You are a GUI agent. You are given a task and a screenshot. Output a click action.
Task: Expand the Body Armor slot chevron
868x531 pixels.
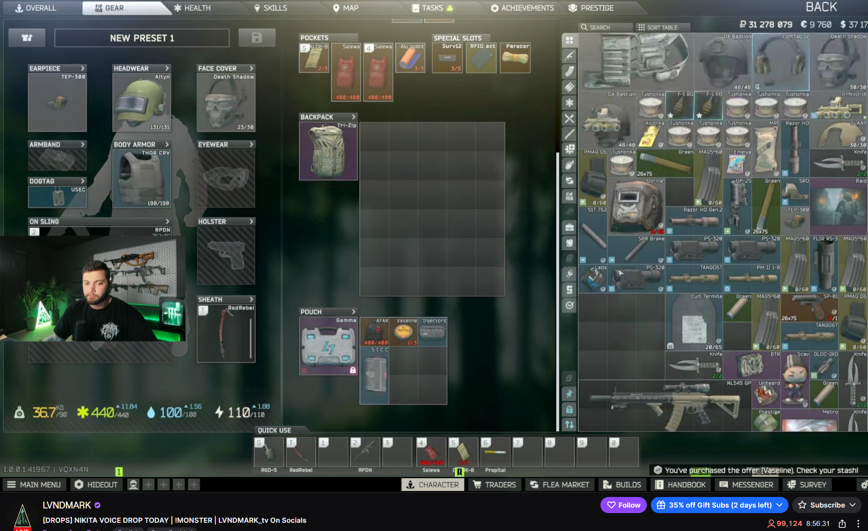point(167,144)
